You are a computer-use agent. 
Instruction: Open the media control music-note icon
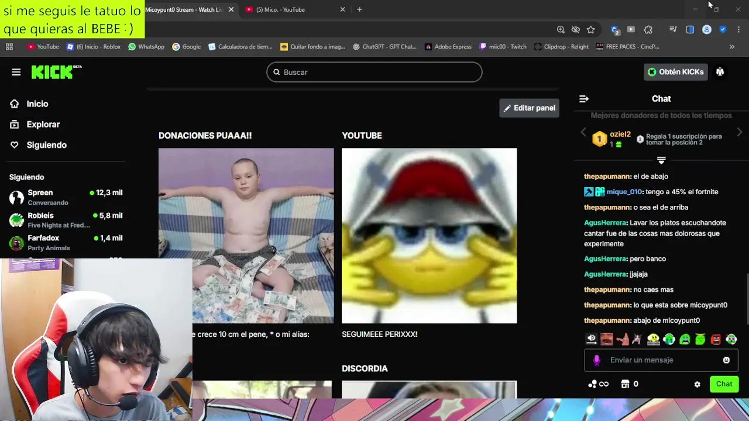click(673, 29)
